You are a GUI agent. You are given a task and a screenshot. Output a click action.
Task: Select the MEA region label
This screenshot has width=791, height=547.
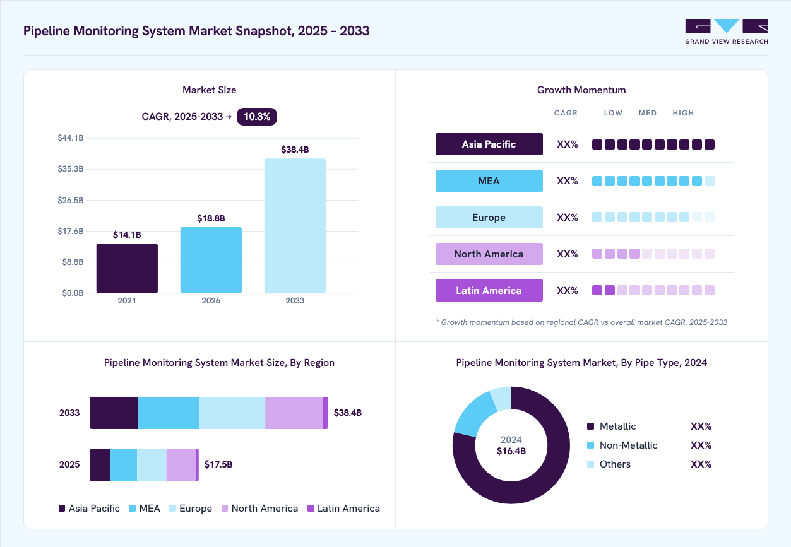point(489,180)
